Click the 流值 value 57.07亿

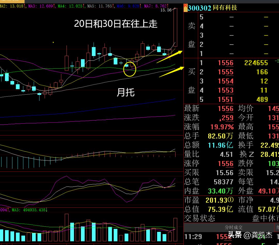click(269, 209)
